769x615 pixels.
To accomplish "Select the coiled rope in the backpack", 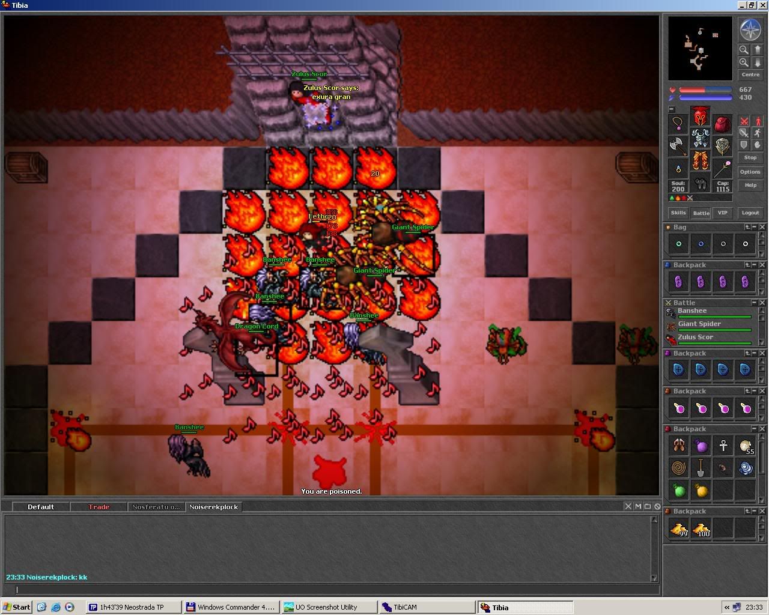I will click(679, 468).
